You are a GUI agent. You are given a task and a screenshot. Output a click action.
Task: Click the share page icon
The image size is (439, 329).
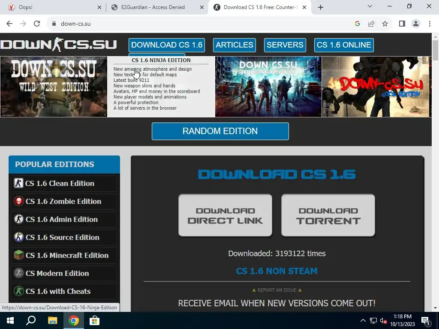[x=371, y=24]
